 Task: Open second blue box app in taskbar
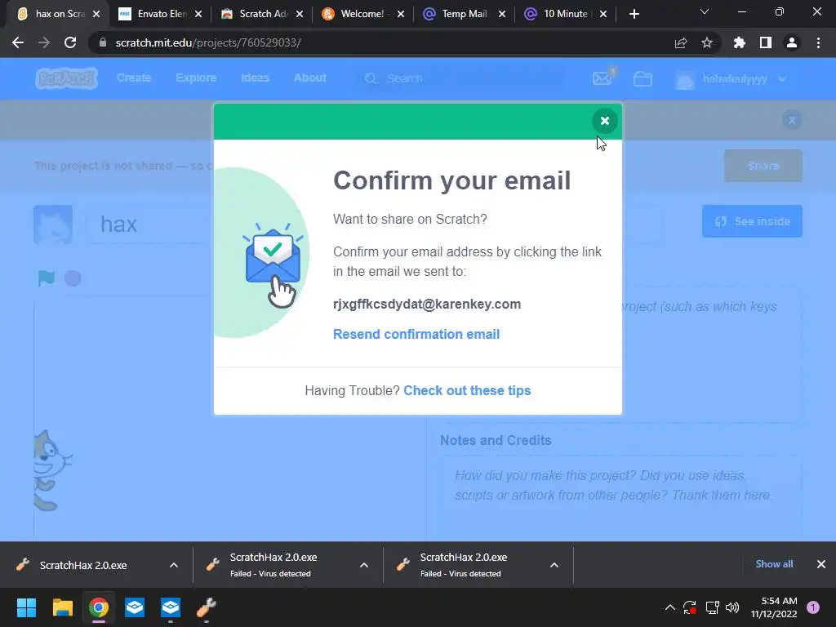click(171, 607)
